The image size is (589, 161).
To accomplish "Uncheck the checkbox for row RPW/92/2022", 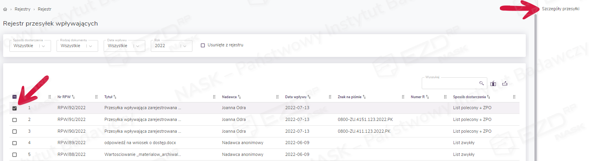I will pos(15,108).
